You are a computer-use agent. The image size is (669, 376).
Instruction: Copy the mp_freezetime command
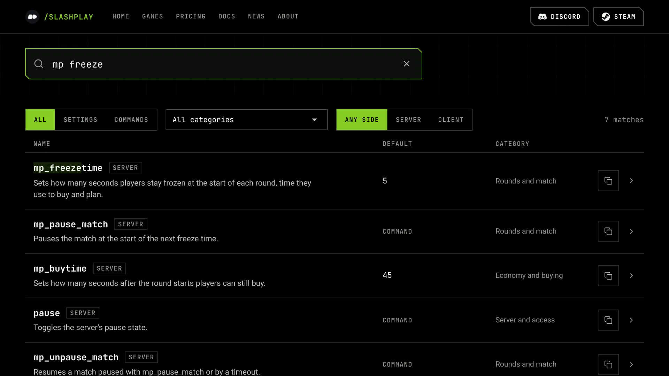coord(608,181)
